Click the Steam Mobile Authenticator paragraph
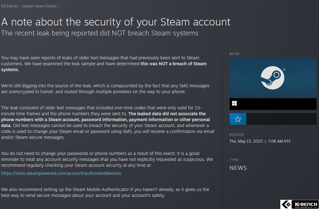Image resolution: width=319 pixels, height=209 pixels. [x=105, y=193]
